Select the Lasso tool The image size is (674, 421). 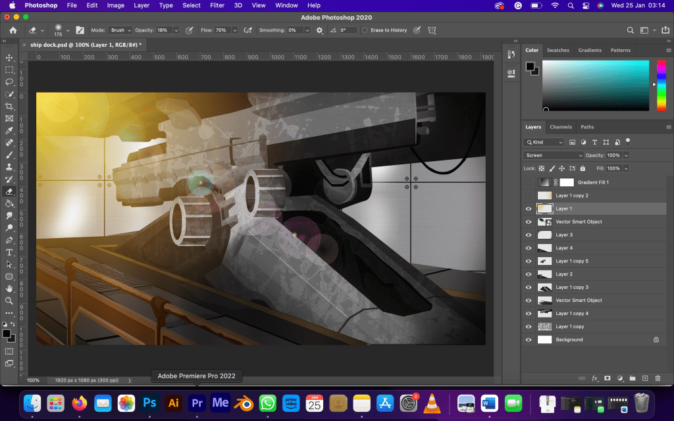click(x=9, y=82)
